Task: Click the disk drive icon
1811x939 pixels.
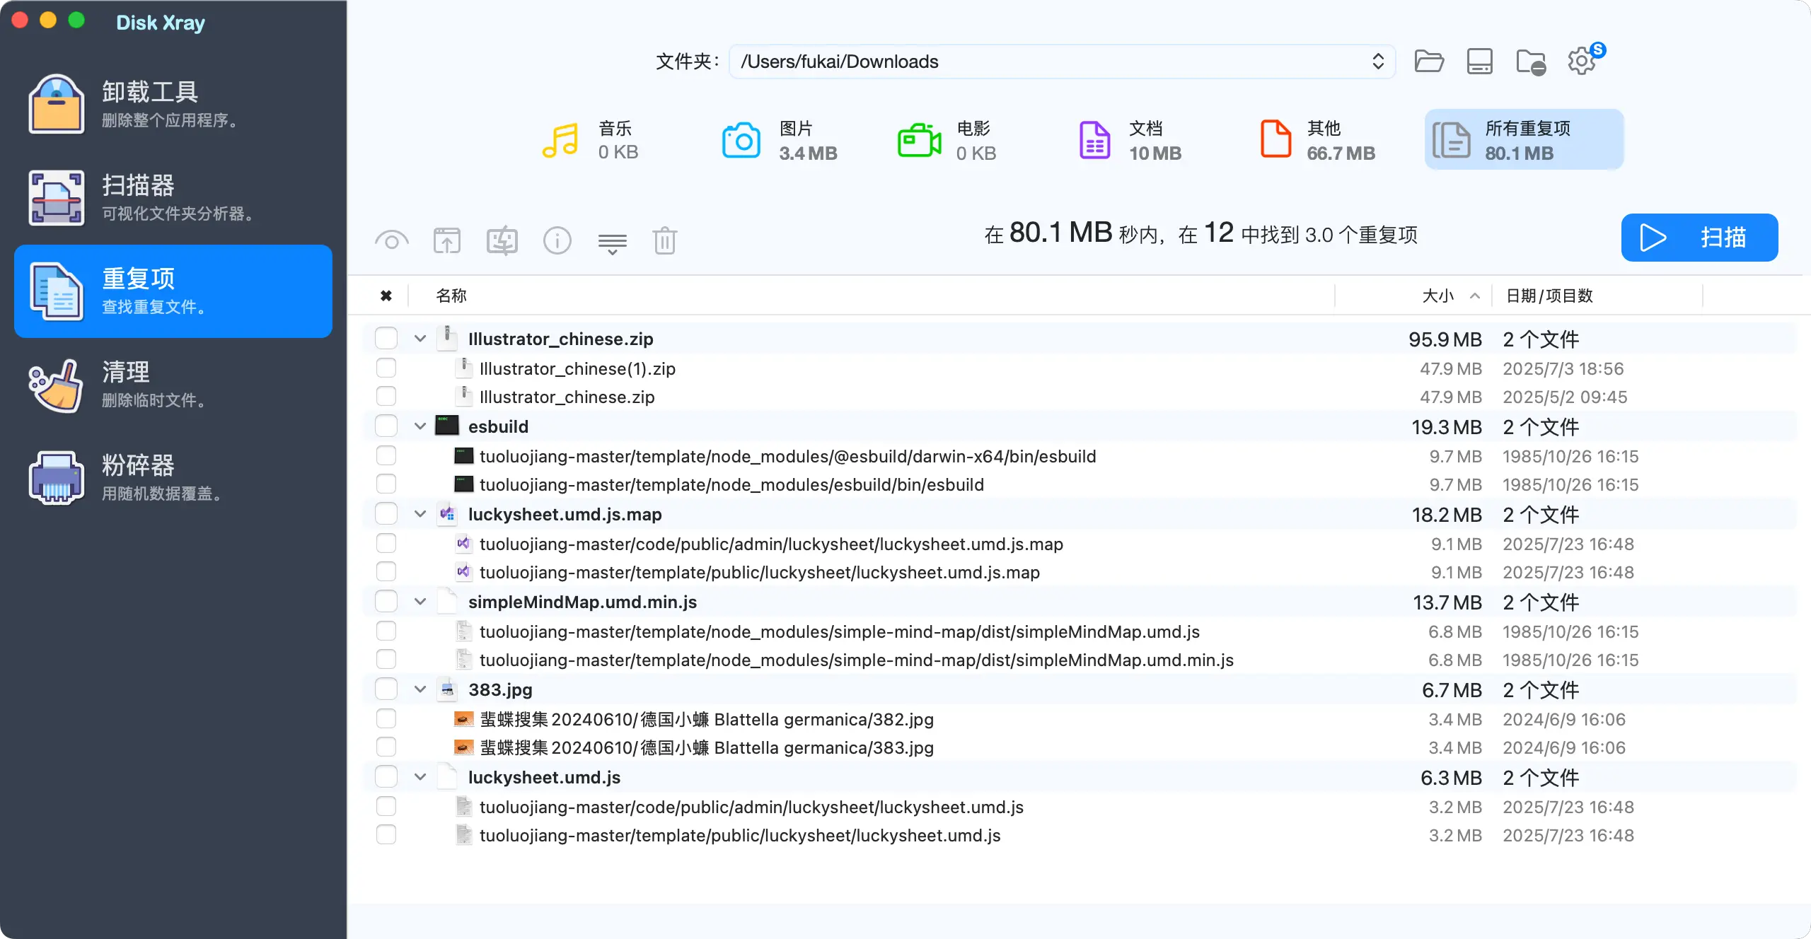Action: (x=1479, y=62)
